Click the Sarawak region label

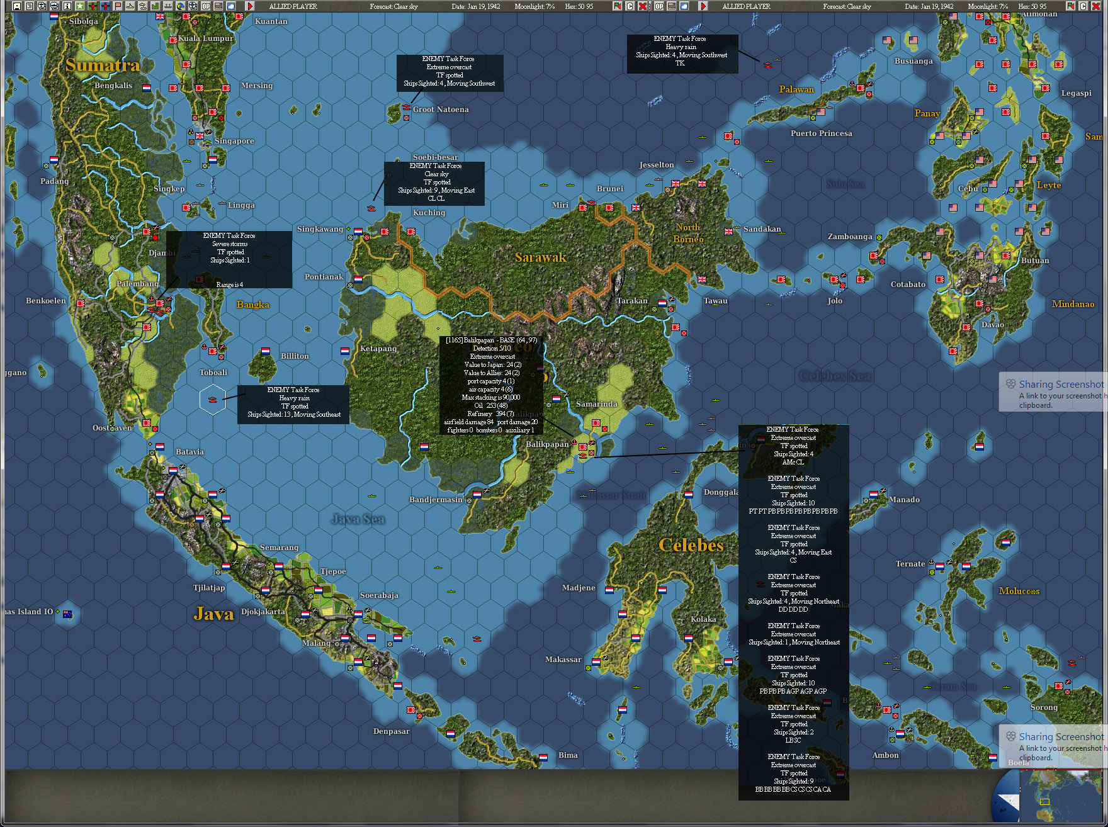[541, 257]
